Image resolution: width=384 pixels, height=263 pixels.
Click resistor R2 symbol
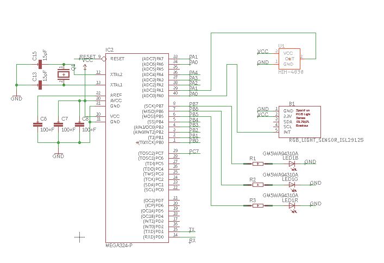[x=258, y=185]
